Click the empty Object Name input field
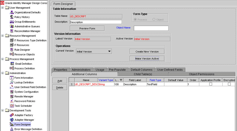Viewport: 237px width, 131px height. tap(151, 28)
